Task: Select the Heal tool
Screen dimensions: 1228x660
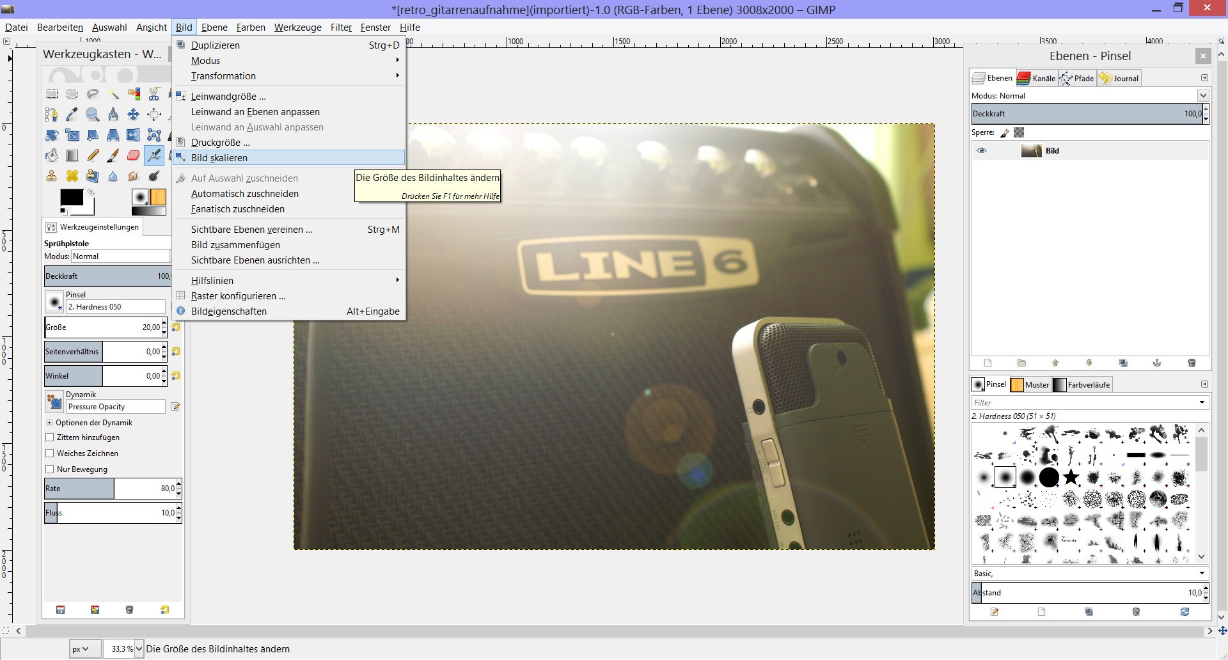Action: (x=72, y=176)
